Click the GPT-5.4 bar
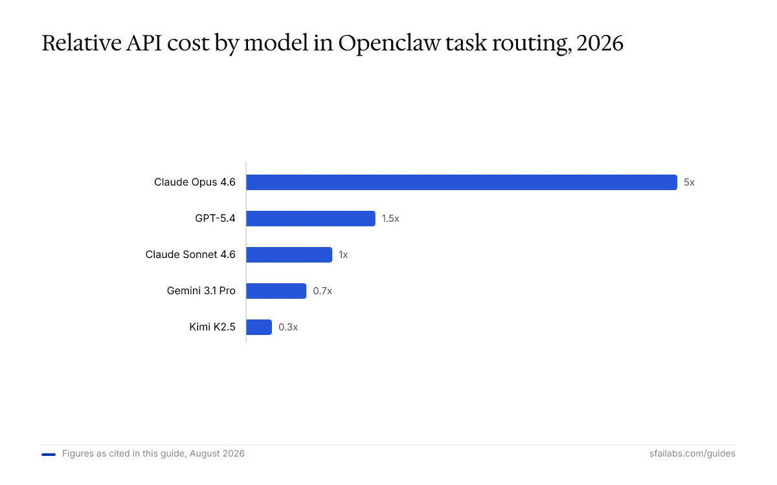777x485 pixels. click(x=311, y=219)
